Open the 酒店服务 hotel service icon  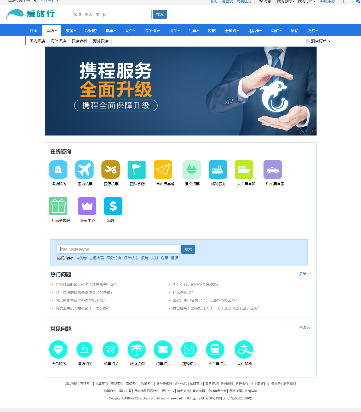[x=58, y=170]
